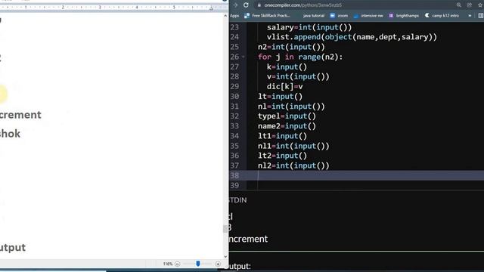Click the STDIN label
Viewport: 484px width, 272px height.
pyautogui.click(x=237, y=200)
